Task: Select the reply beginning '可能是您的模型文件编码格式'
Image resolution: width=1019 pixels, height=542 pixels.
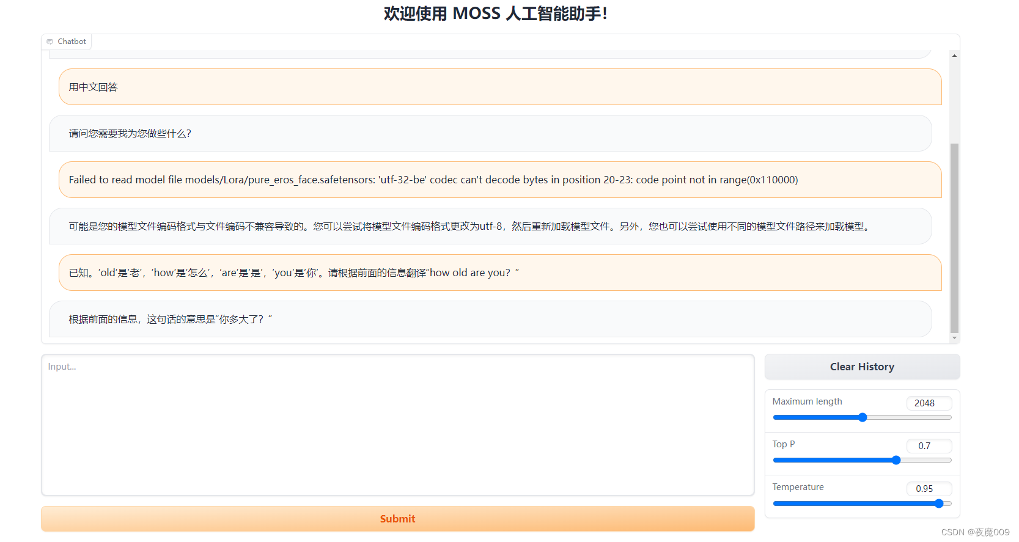Action: [490, 226]
